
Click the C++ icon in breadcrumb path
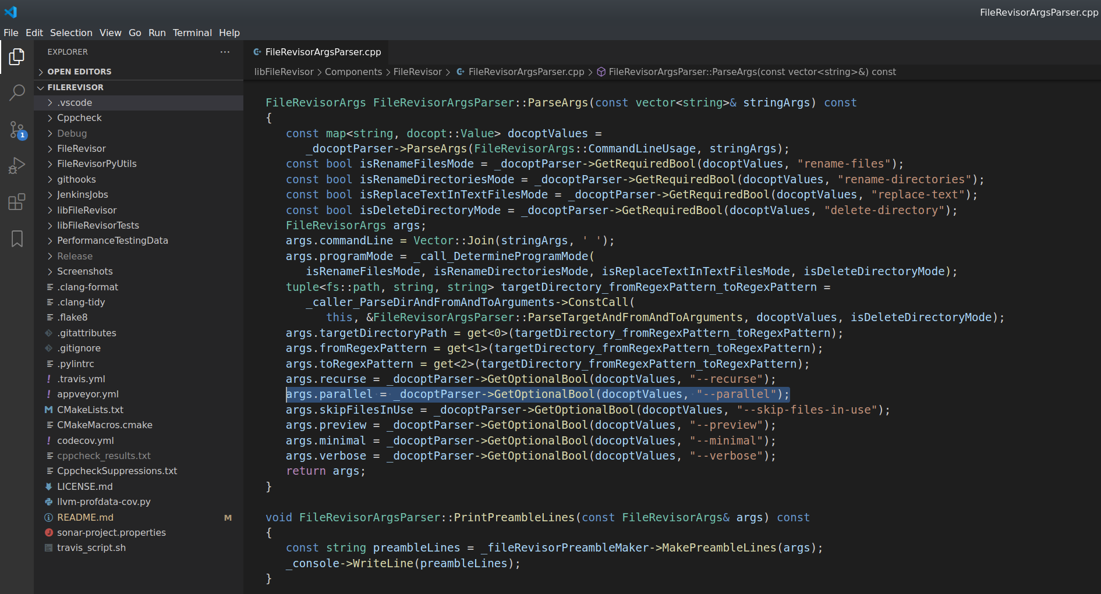460,72
